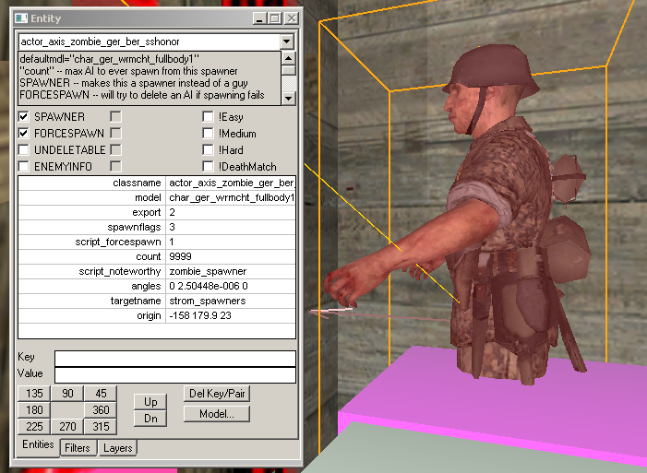Set angle to 225 with button
Viewport: 647px width, 473px height.
34,426
